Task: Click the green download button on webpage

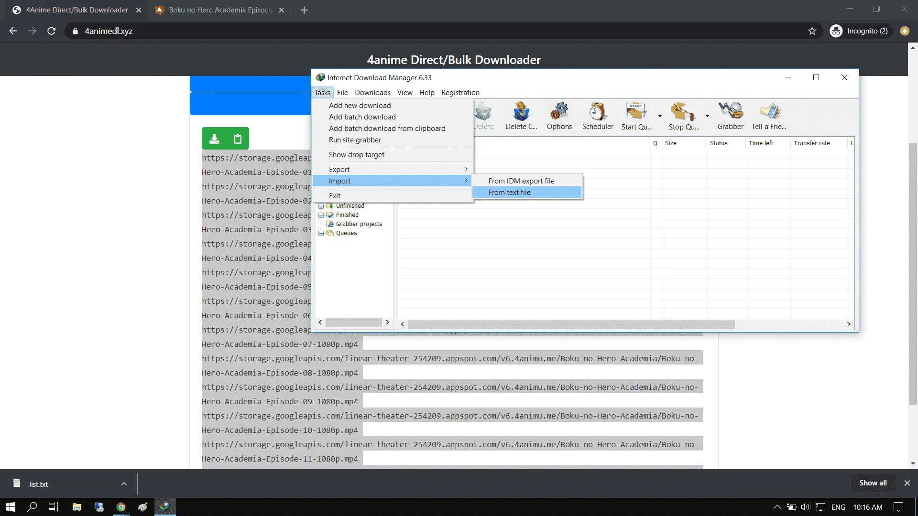Action: (x=214, y=139)
